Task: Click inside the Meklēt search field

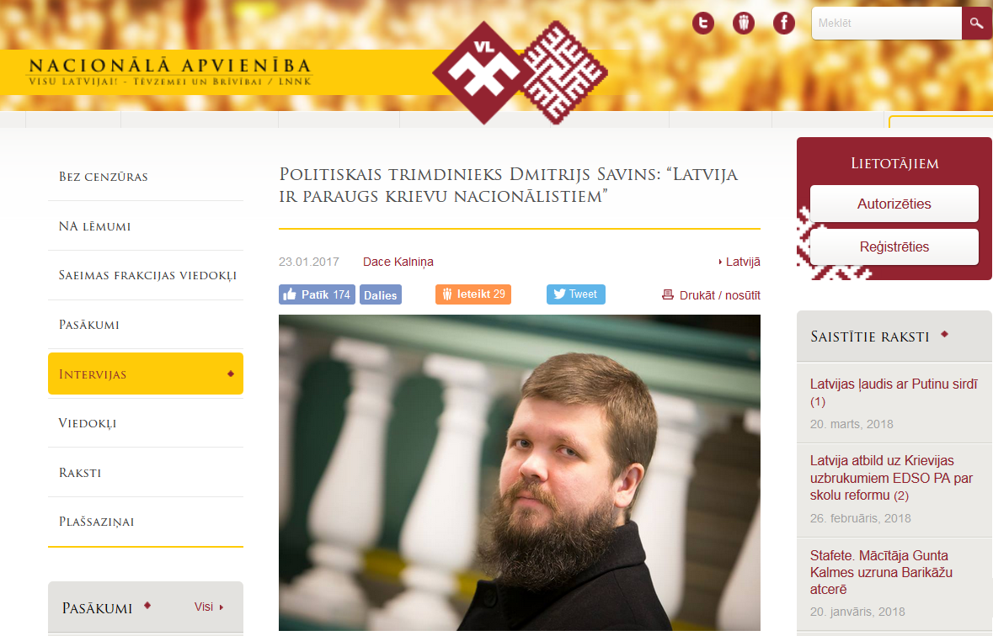Action: tap(887, 24)
